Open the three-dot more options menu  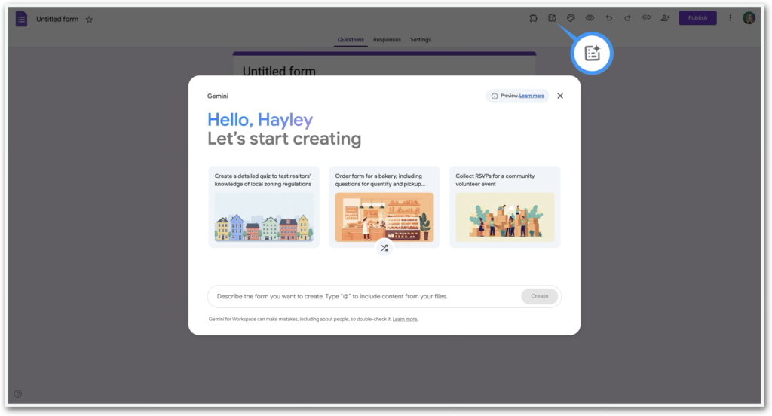pos(730,18)
